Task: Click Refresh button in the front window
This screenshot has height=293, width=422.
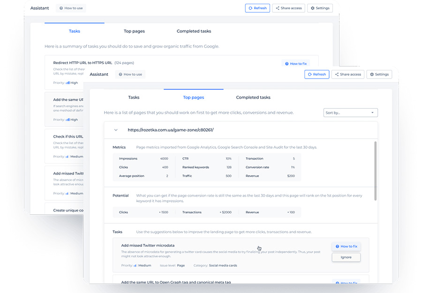Action: tap(316, 74)
